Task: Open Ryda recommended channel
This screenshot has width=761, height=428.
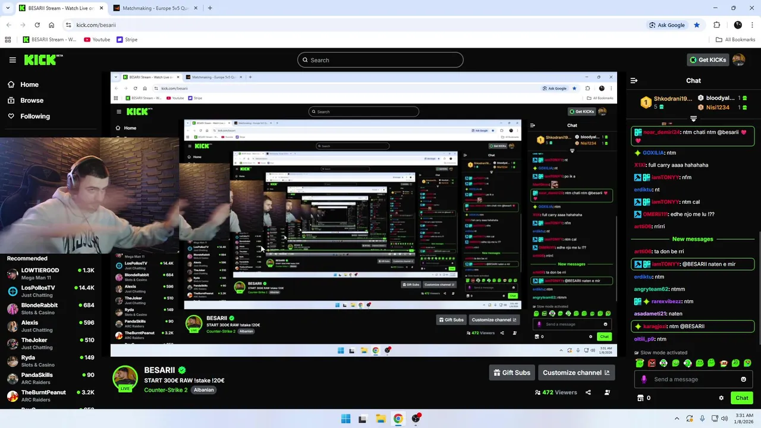Action: tap(51, 361)
